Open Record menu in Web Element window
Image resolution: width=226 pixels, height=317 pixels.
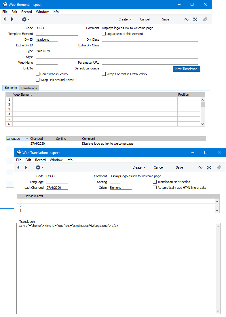pos(26,12)
